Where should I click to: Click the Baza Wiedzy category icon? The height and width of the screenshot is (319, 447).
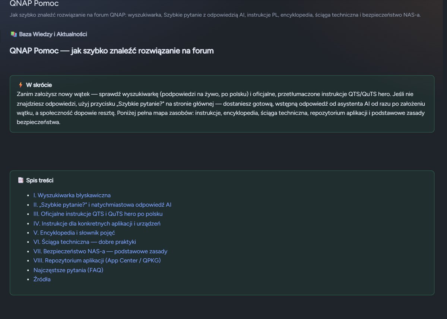(14, 34)
